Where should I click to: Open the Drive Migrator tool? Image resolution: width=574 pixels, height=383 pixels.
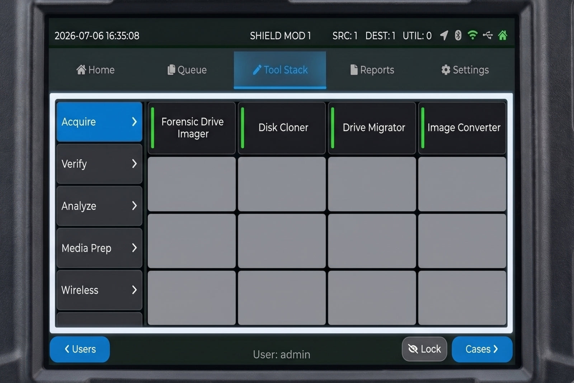[372, 128]
